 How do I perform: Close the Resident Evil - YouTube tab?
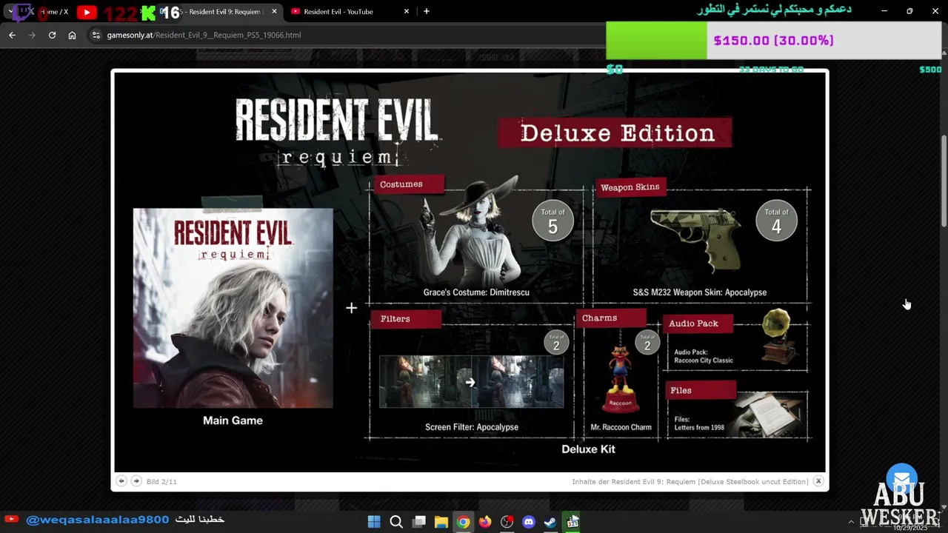407,12
